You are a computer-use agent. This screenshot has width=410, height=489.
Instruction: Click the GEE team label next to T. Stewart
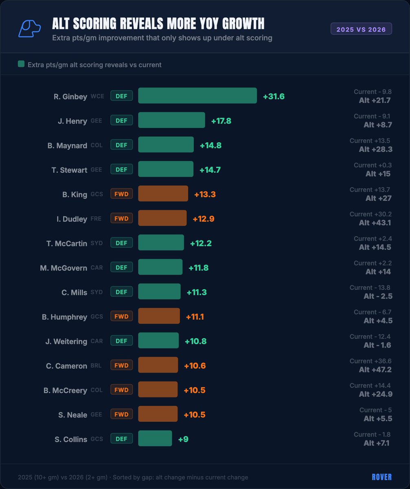96,170
